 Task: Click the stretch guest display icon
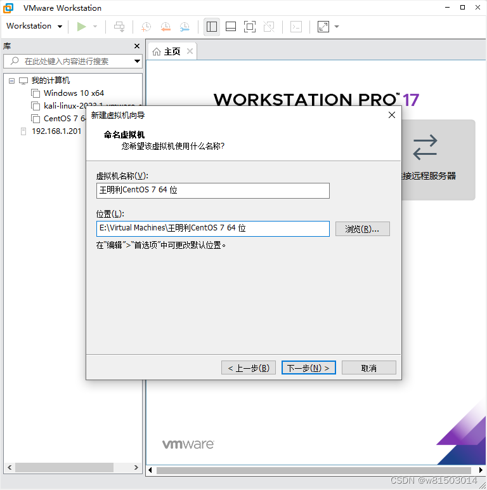coord(323,27)
